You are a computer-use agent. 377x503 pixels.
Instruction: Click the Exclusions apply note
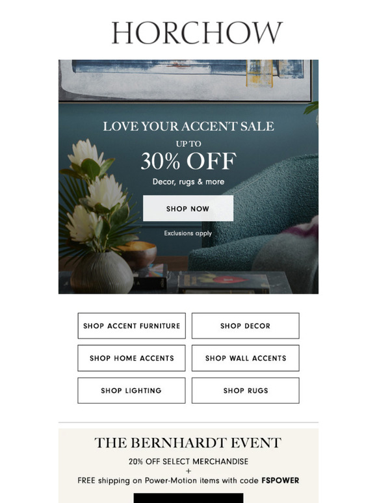188,233
